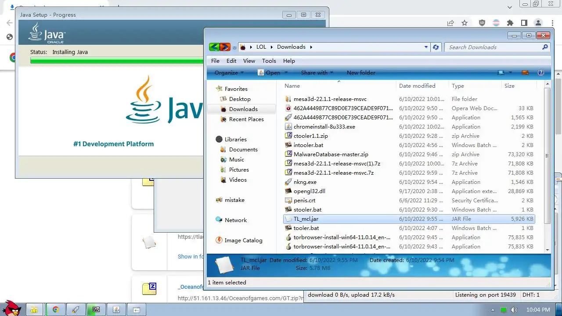Open the View menu in Explorer
562x316 pixels.
249,61
